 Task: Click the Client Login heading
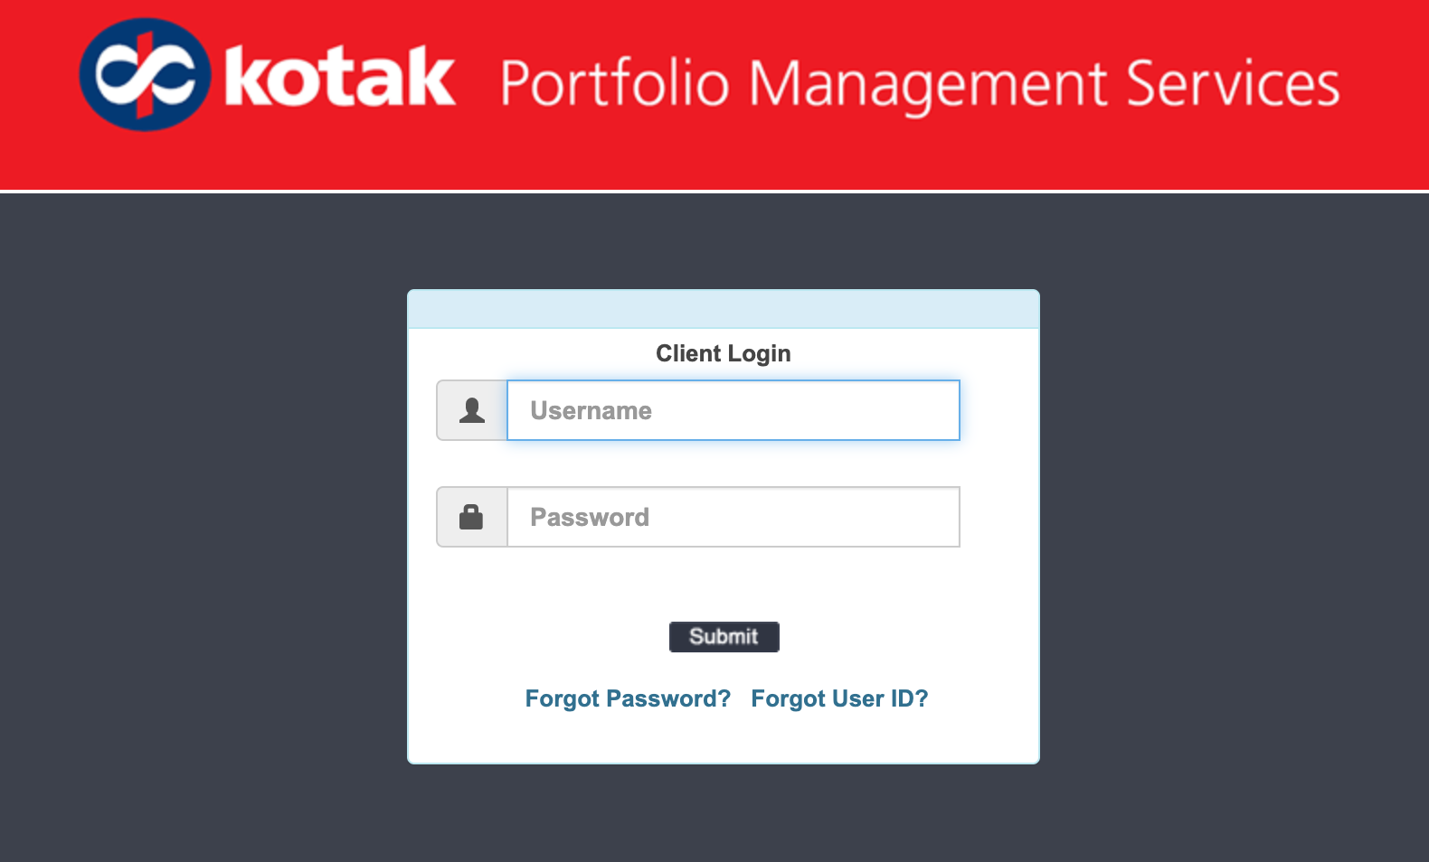click(x=724, y=353)
